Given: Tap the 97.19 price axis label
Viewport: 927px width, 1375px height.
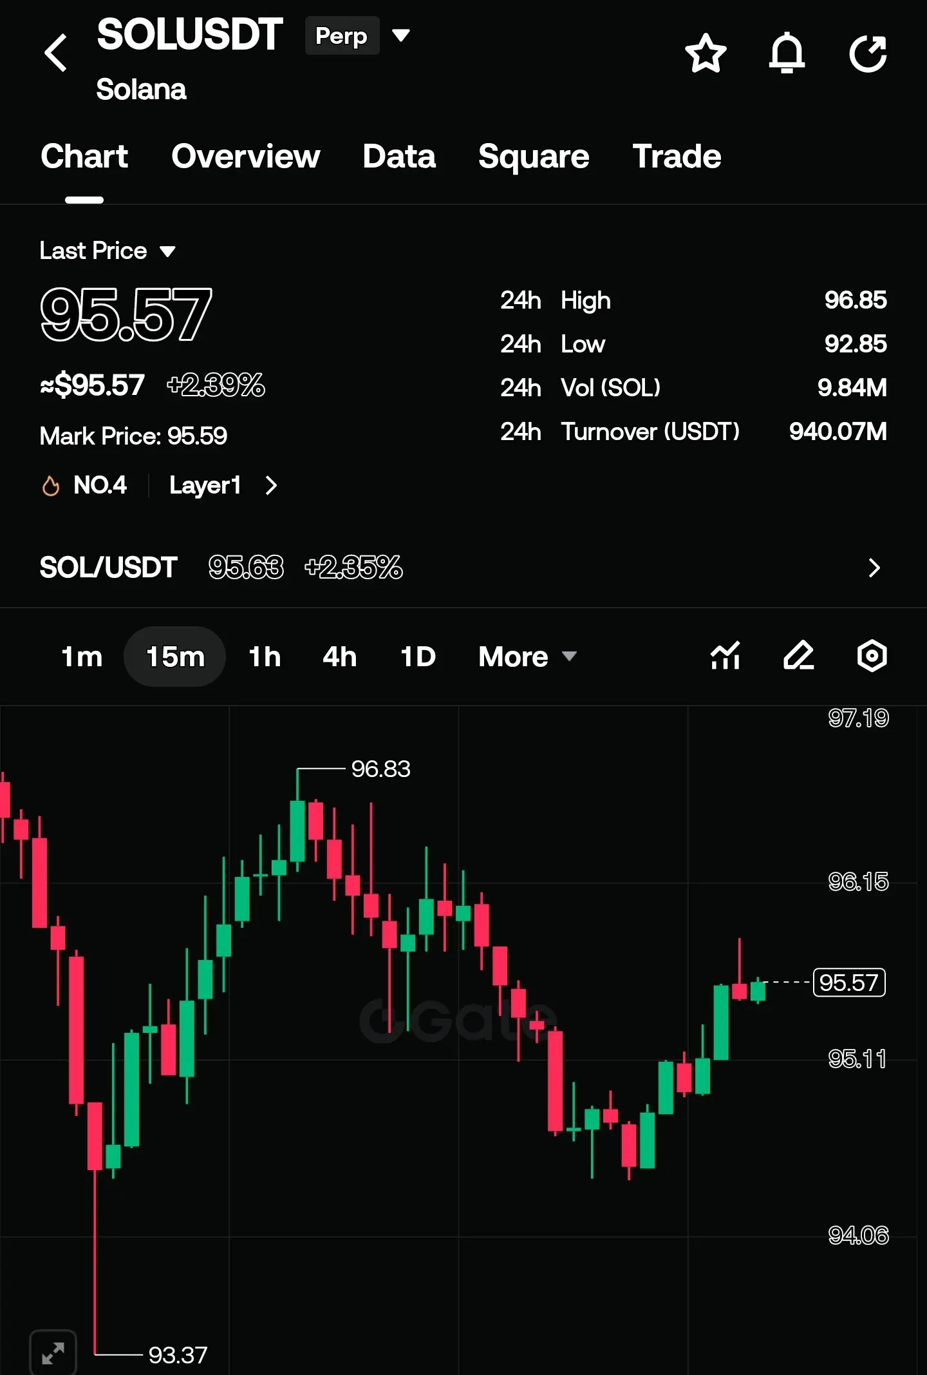Looking at the screenshot, I should pos(858,718).
